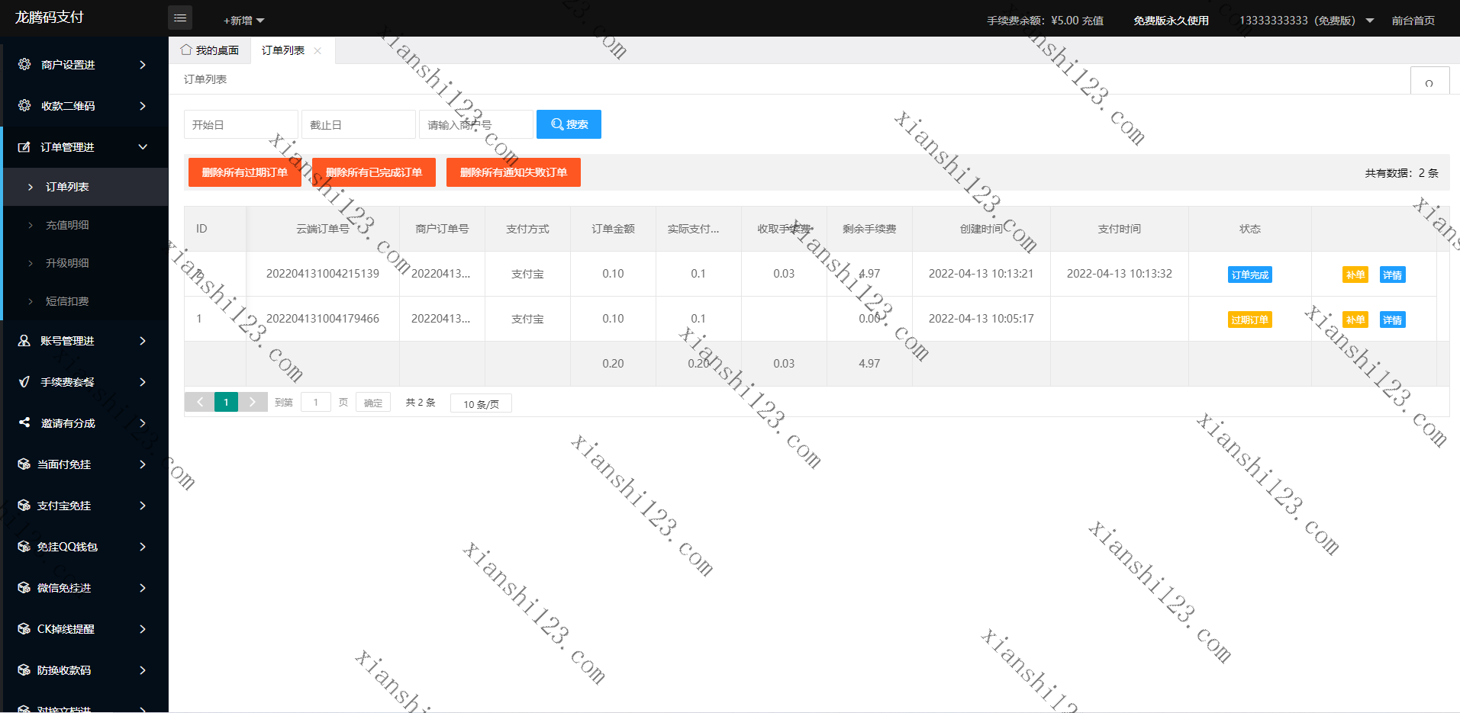Image resolution: width=1460 pixels, height=713 pixels.
Task: Click the icon beside 手续费套餐
Action: 24,381
